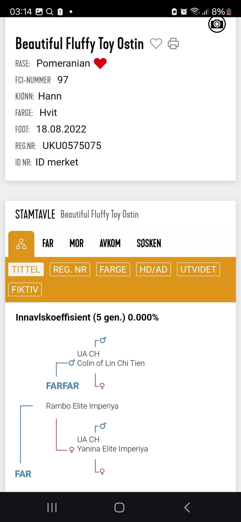
Task: View Colin of Lin Chi Tien's page
Action: (111, 363)
